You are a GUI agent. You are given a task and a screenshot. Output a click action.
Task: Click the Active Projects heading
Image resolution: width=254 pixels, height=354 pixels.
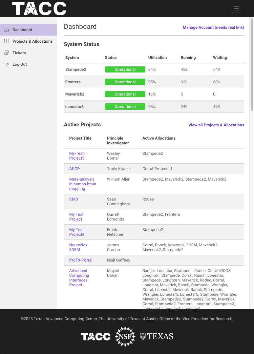(82, 124)
